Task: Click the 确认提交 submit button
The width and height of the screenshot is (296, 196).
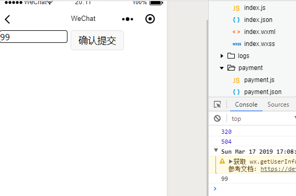Action: point(97,40)
